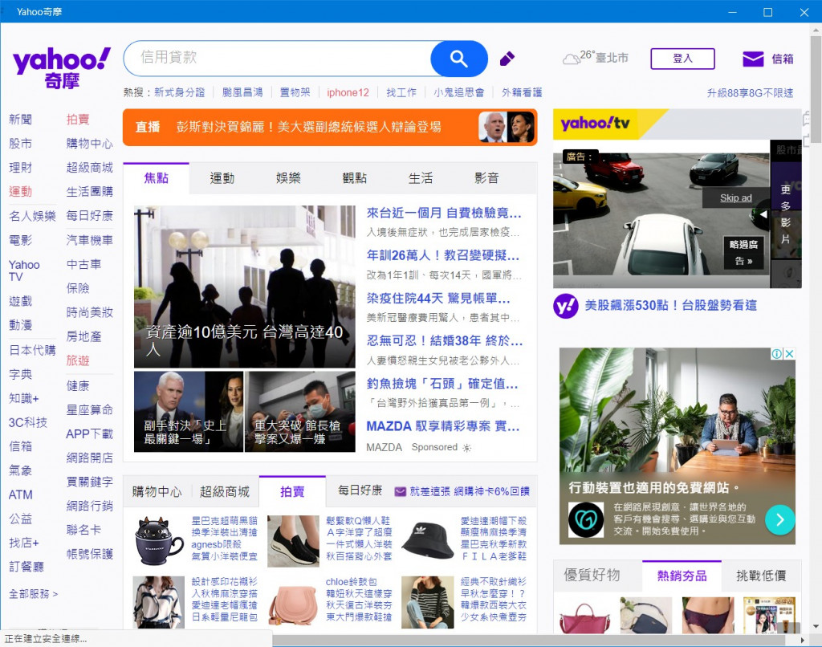Open 股市 in left sidebar
Viewport: 822px width, 647px height.
[x=20, y=144]
